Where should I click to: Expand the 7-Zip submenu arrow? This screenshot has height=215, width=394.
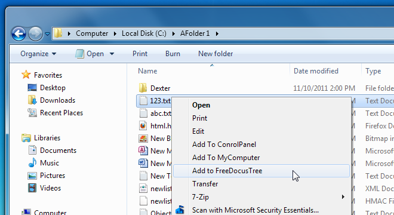pos(343,197)
